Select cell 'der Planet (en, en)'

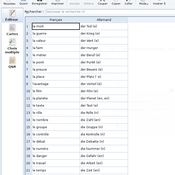(x=104, y=98)
